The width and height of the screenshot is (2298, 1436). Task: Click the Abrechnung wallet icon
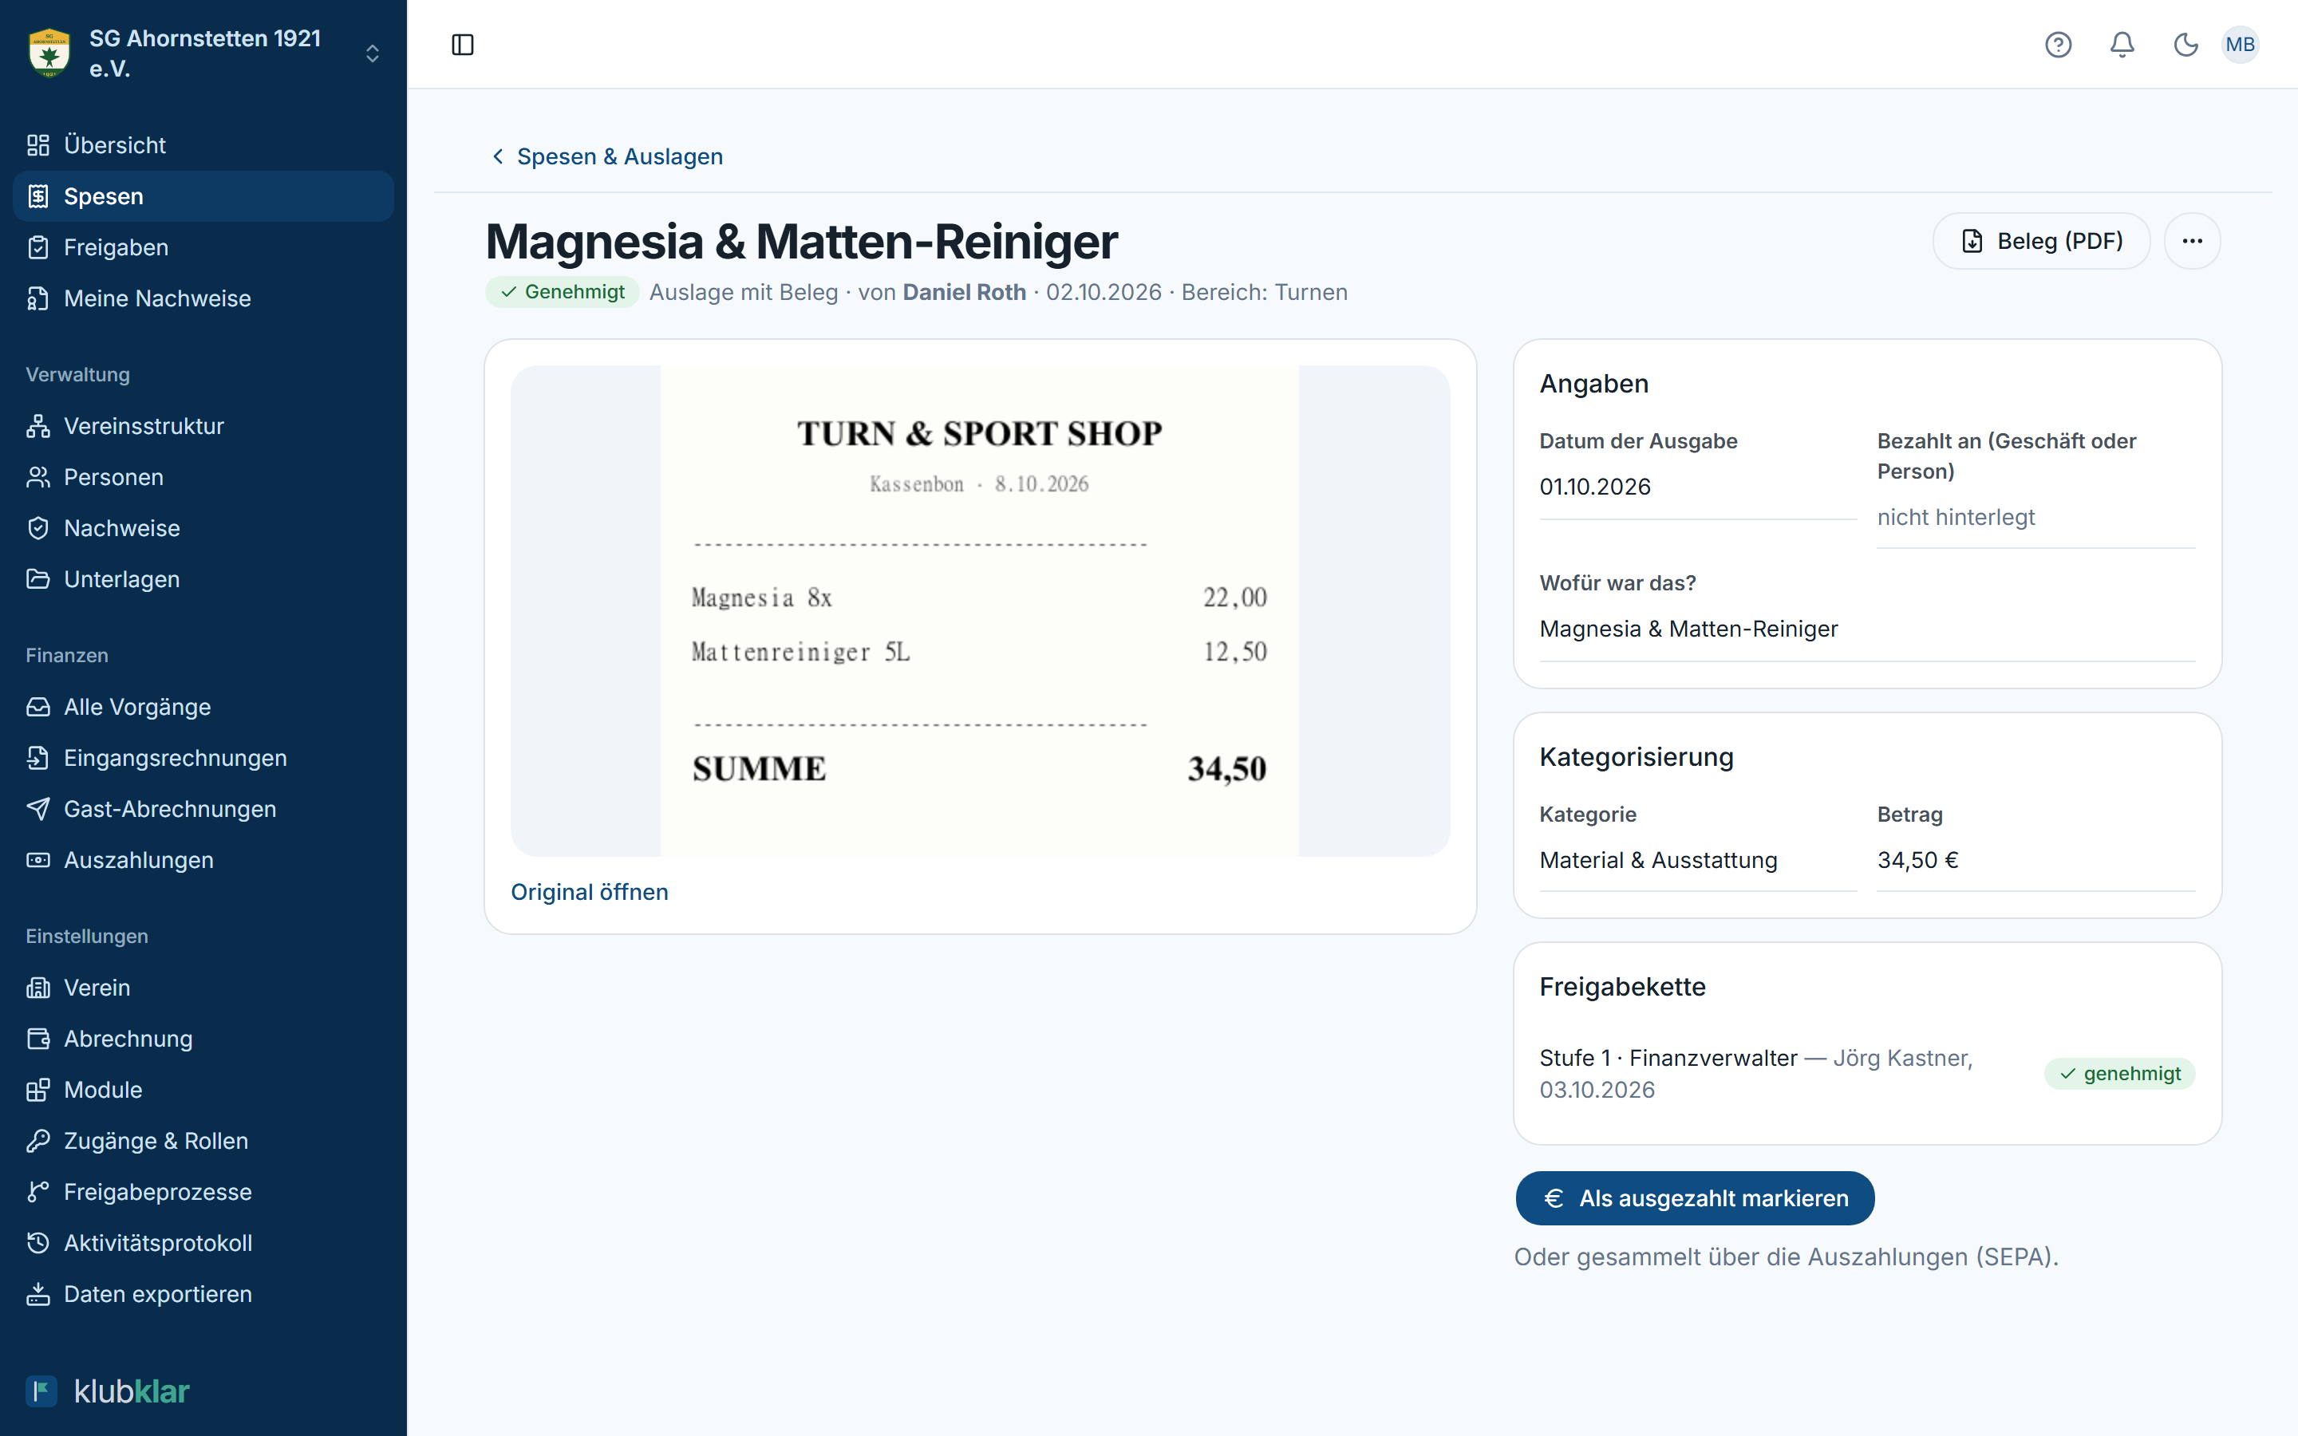38,1039
